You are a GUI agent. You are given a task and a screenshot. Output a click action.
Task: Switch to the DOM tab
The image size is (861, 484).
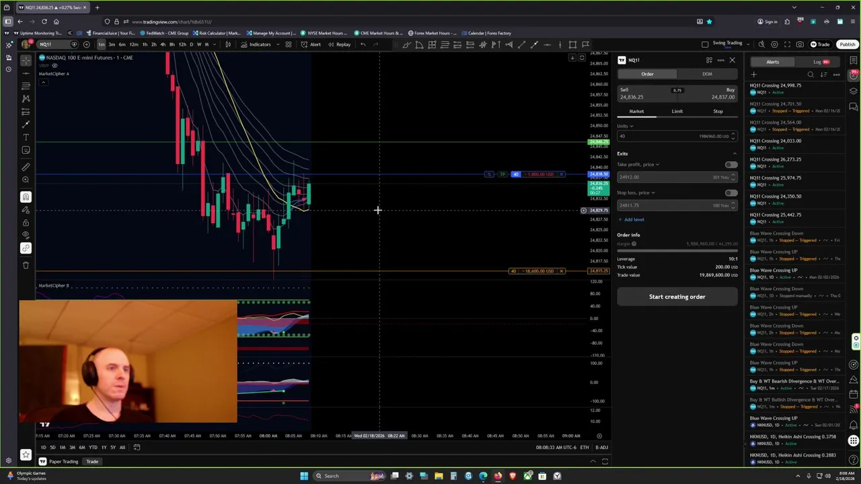click(707, 74)
